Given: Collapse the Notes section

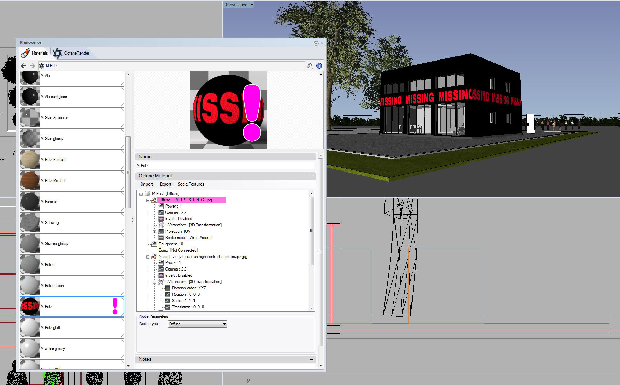Looking at the screenshot, I should point(312,359).
